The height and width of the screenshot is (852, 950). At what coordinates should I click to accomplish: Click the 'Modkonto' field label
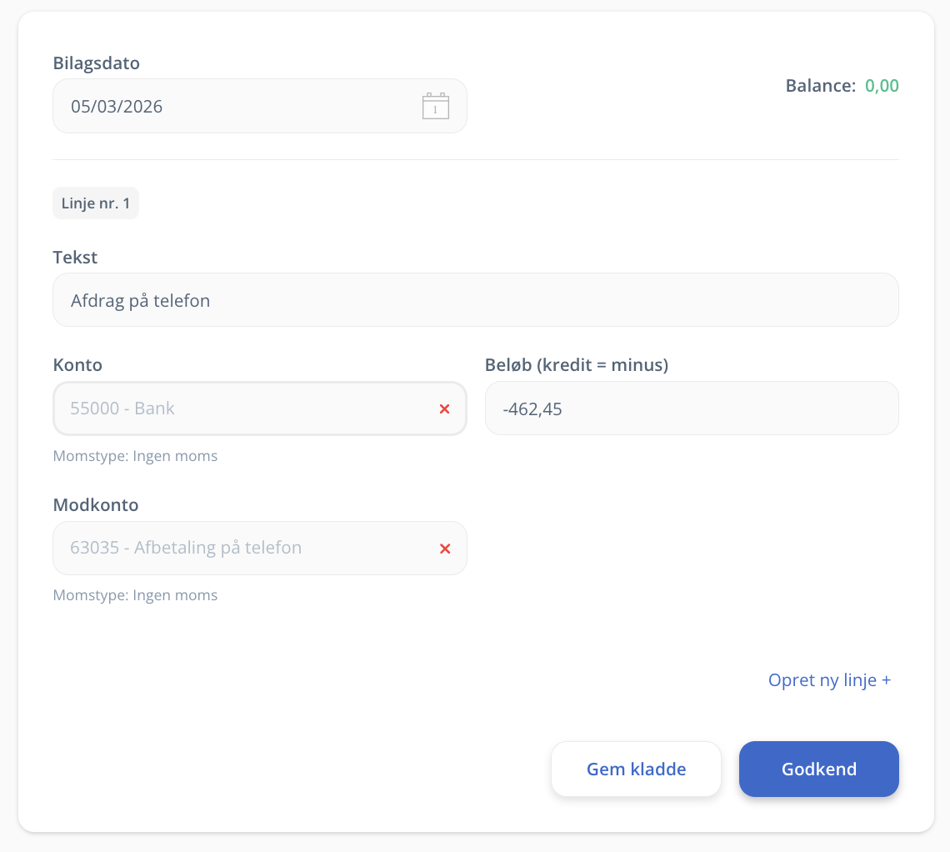point(96,505)
